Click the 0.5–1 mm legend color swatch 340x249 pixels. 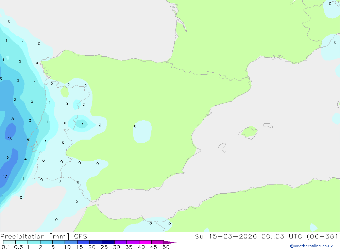(22, 242)
